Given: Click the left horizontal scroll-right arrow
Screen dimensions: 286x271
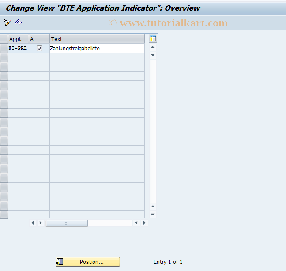Looking at the screenshot, I should point(41,223).
